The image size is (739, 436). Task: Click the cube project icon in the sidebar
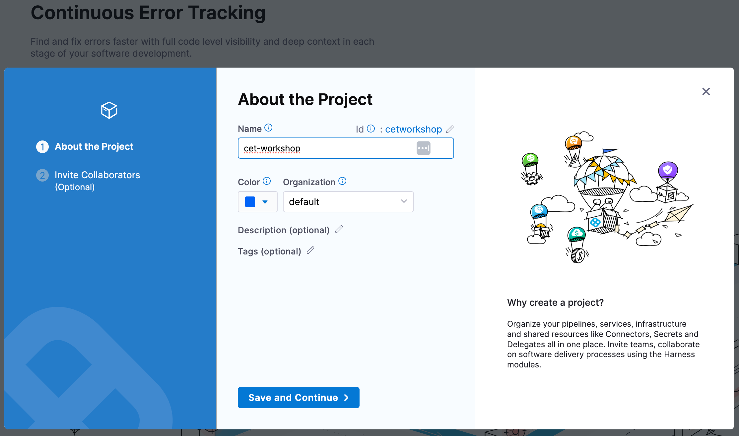tap(109, 110)
